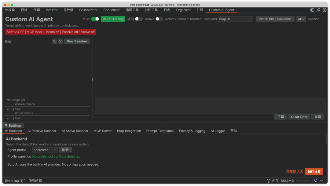Open the 扩展 tab

coord(200,10)
